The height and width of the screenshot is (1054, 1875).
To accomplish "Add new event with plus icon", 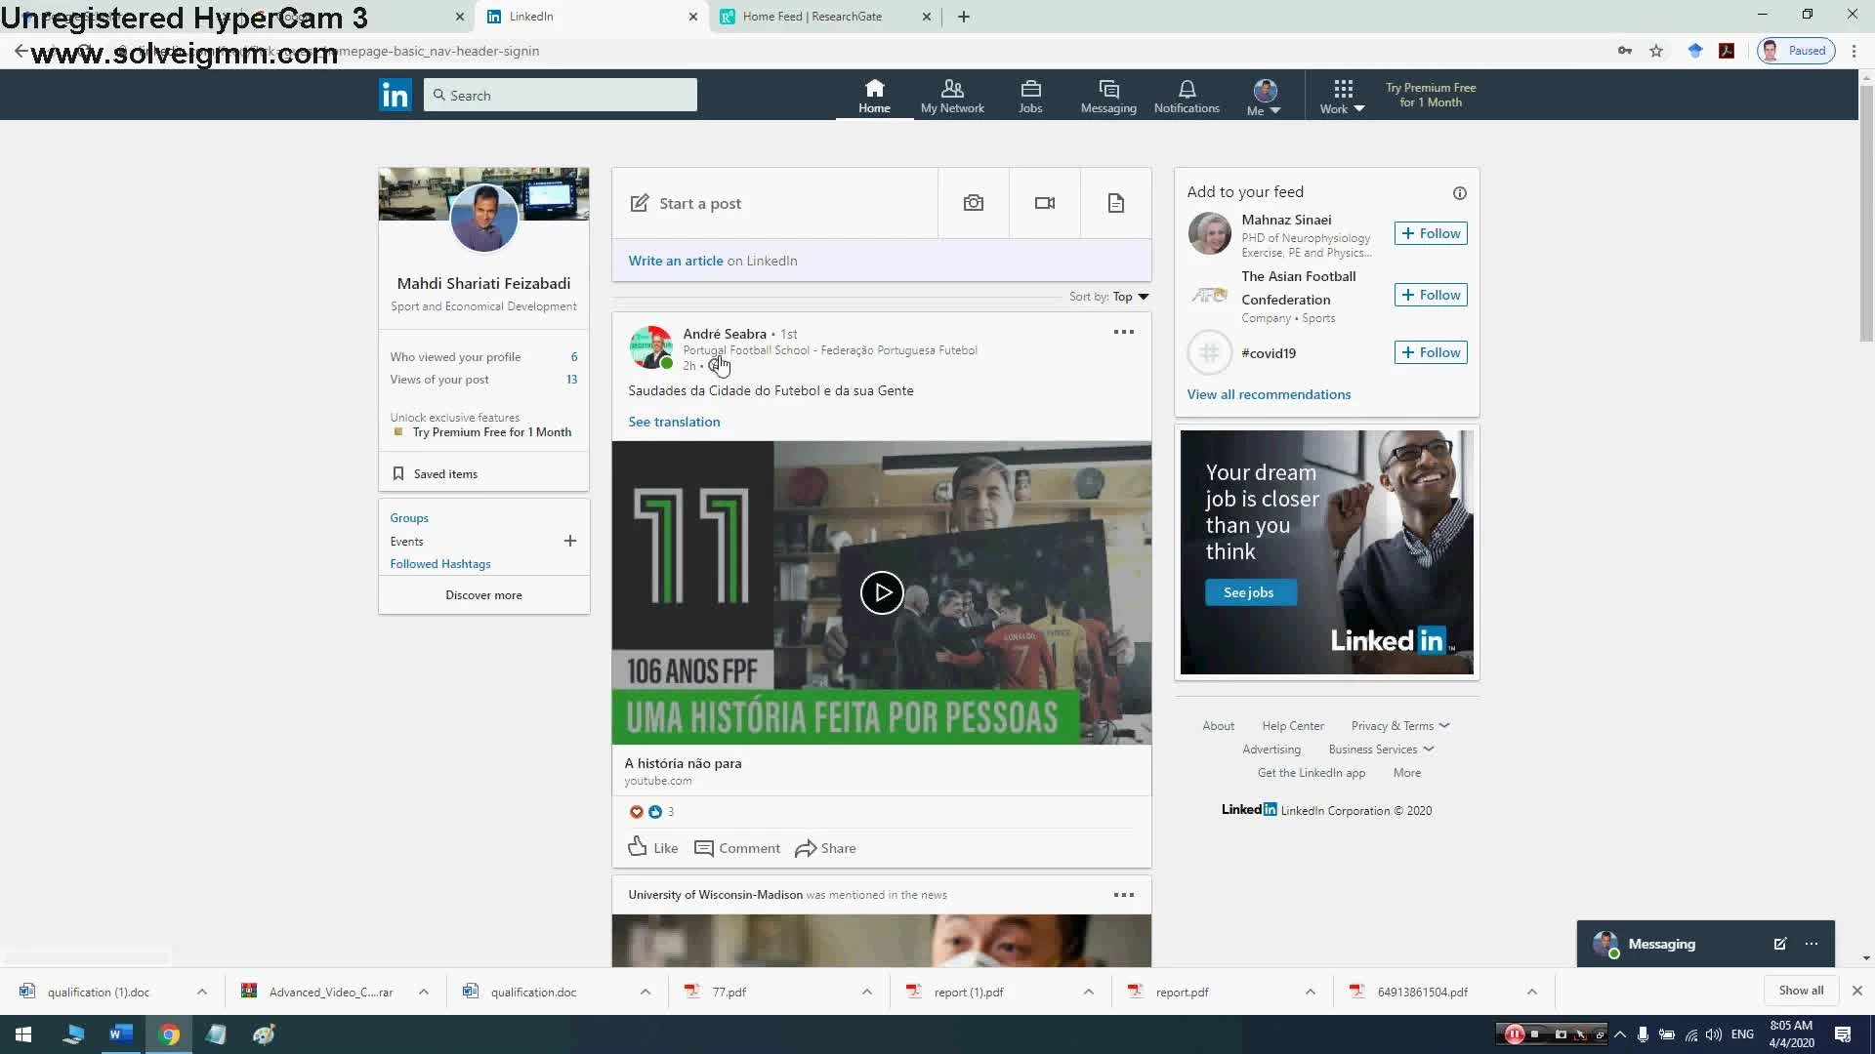I will click(570, 541).
